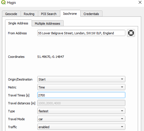Go to the Credentials tab

pyautogui.click(x=91, y=14)
